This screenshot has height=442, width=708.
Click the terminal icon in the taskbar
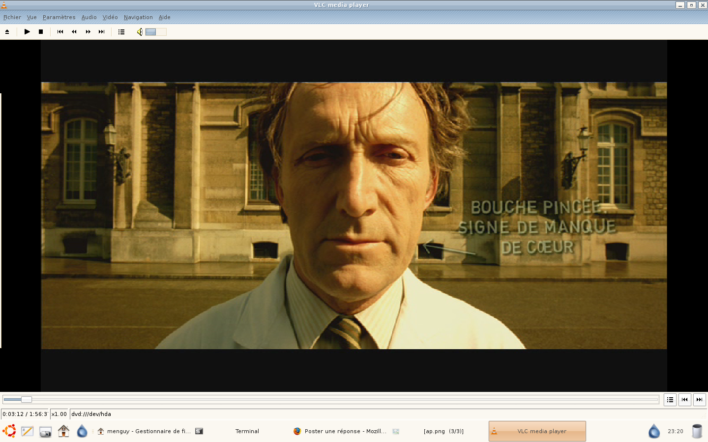[x=199, y=431]
